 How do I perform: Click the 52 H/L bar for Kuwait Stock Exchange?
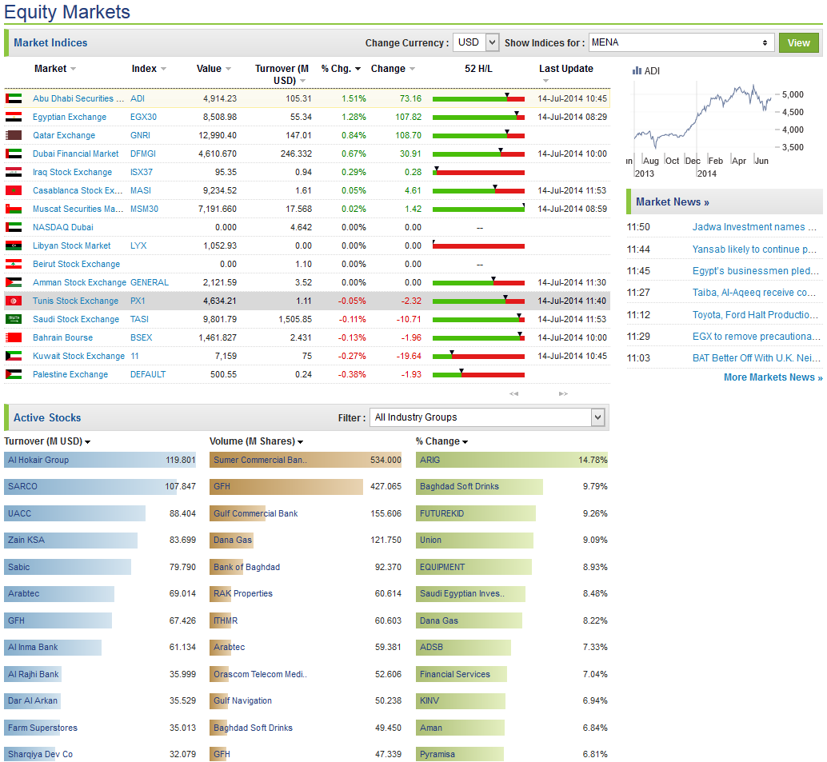click(478, 356)
